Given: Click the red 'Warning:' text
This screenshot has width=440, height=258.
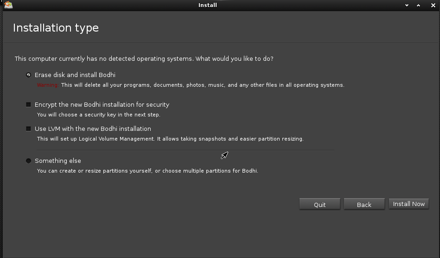Looking at the screenshot, I should click(x=48, y=85).
